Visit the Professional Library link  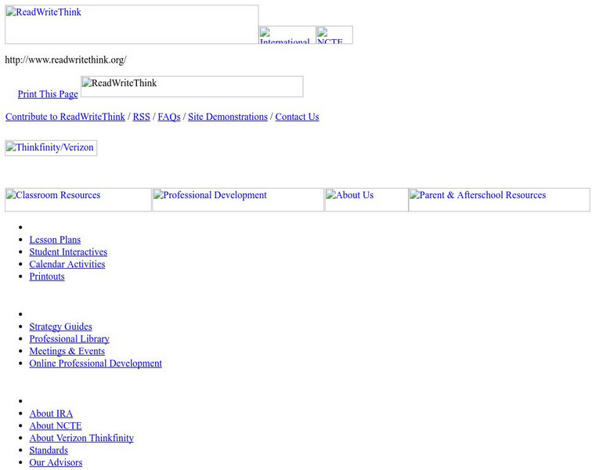pyautogui.click(x=70, y=339)
